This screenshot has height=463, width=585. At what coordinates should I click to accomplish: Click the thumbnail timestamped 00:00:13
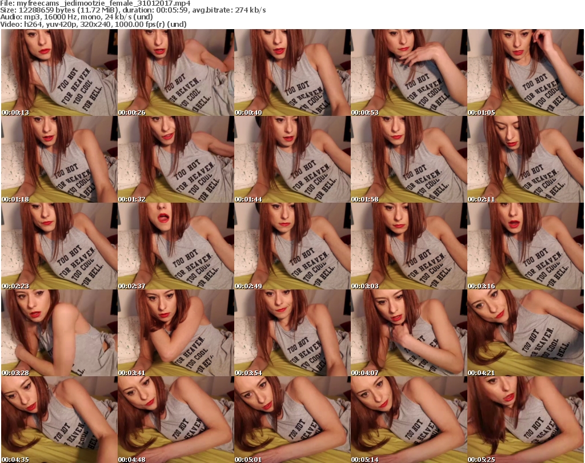pyautogui.click(x=59, y=73)
